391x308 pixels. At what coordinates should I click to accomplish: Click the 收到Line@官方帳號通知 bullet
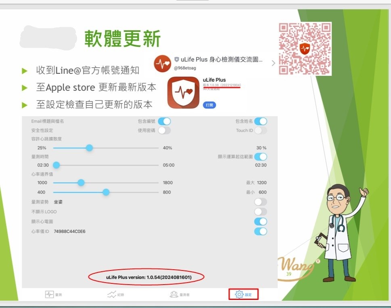click(x=88, y=70)
